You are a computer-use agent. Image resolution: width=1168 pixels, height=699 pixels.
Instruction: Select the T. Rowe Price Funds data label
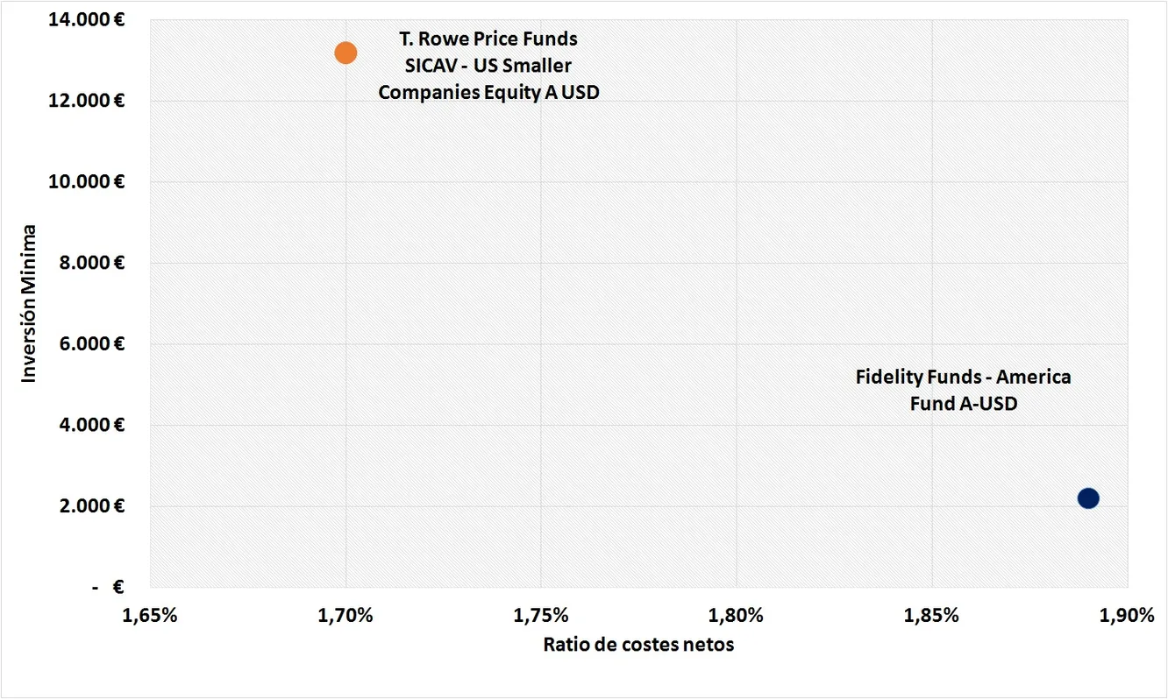488,66
